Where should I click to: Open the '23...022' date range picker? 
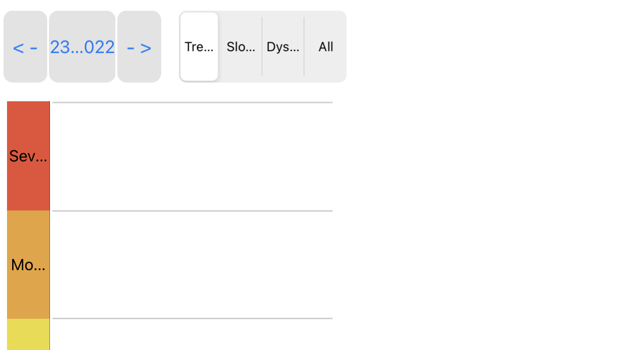click(82, 47)
